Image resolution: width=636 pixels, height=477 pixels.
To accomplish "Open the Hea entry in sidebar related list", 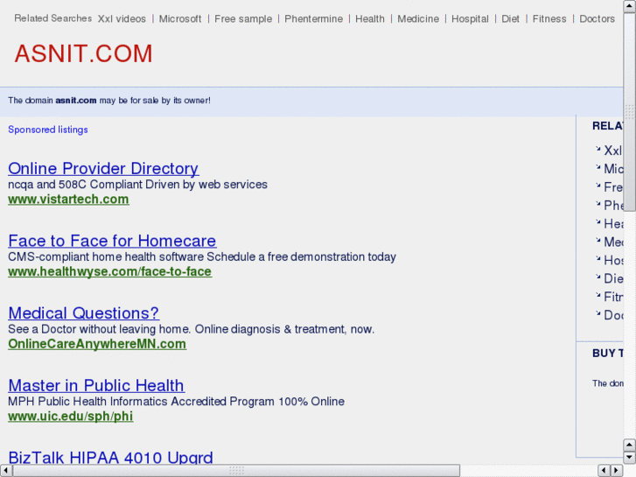I will 613,224.
